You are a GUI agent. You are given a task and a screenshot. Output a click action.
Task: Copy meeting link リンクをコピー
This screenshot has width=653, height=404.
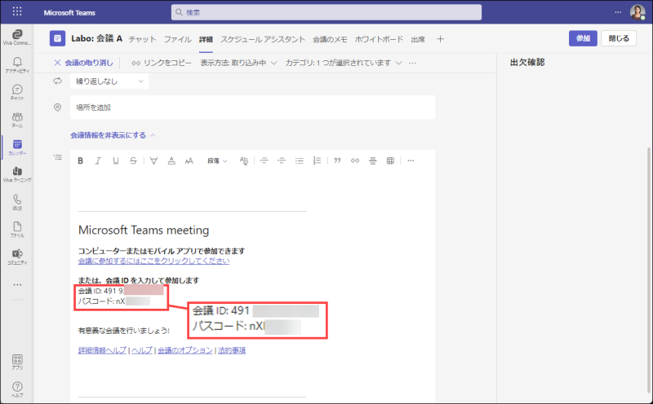[x=162, y=63]
